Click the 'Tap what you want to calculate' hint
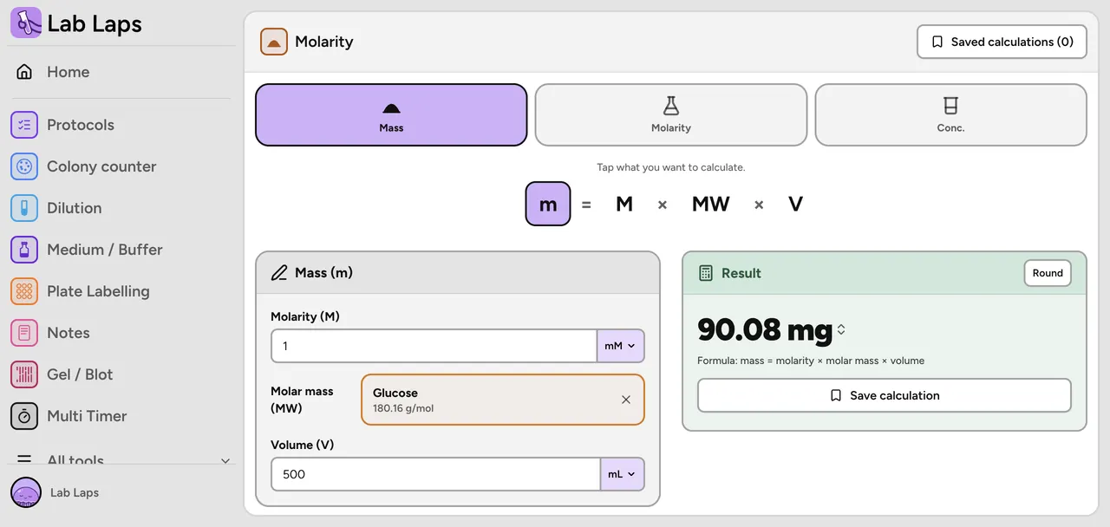This screenshot has width=1110, height=527. point(671,167)
